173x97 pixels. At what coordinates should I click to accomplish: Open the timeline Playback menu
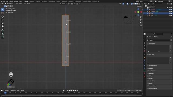pos(8,91)
